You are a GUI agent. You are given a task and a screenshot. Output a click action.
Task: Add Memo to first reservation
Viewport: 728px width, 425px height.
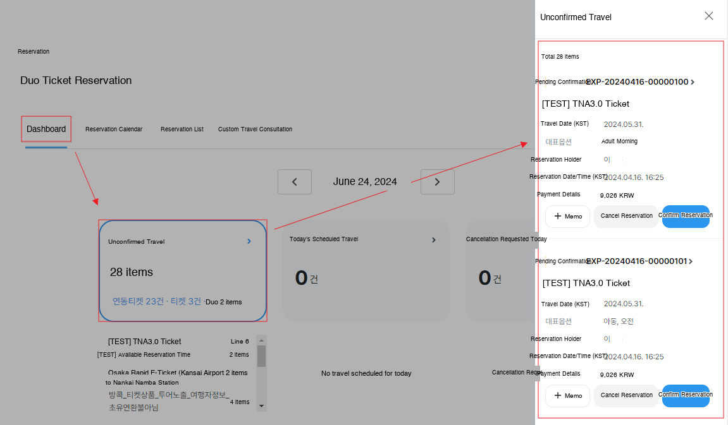pyautogui.click(x=567, y=217)
